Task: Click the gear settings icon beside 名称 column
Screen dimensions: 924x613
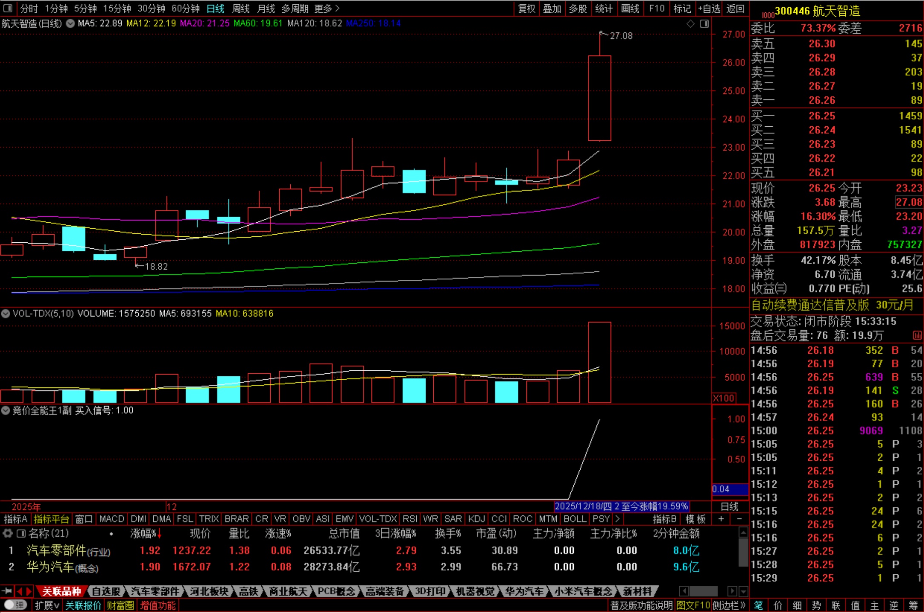Action: 7,533
